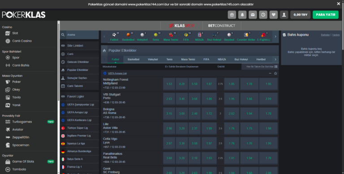Open the UEFA Avrupa Ligi league link

coord(117,74)
